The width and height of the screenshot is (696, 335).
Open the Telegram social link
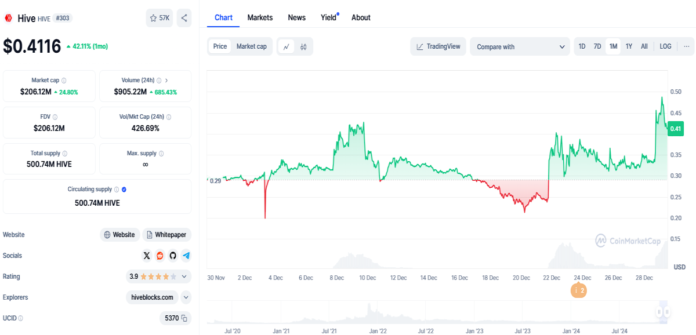tap(186, 256)
